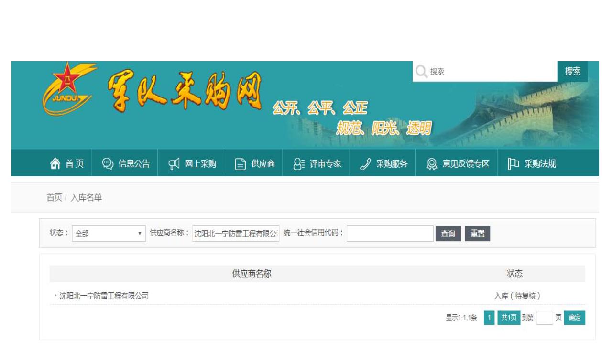Click the 共1页 pagination label
Viewport: 602px width, 355px height.
pyautogui.click(x=509, y=318)
